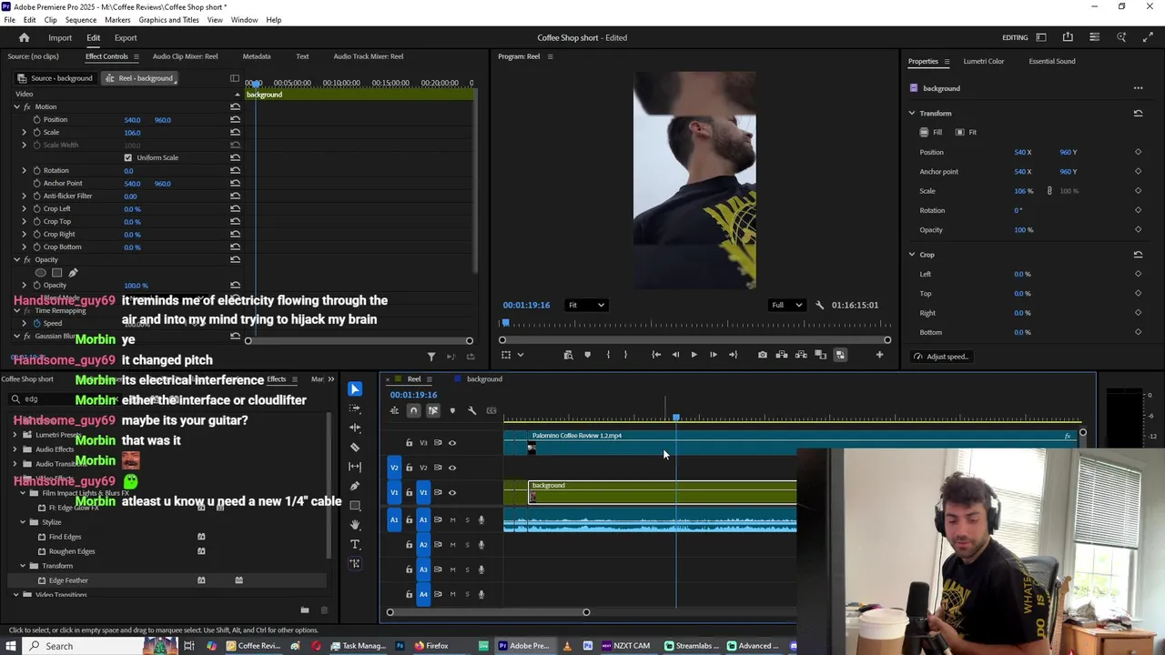The height and width of the screenshot is (655, 1165).
Task: Click the Import workspace button
Action: pyautogui.click(x=60, y=38)
